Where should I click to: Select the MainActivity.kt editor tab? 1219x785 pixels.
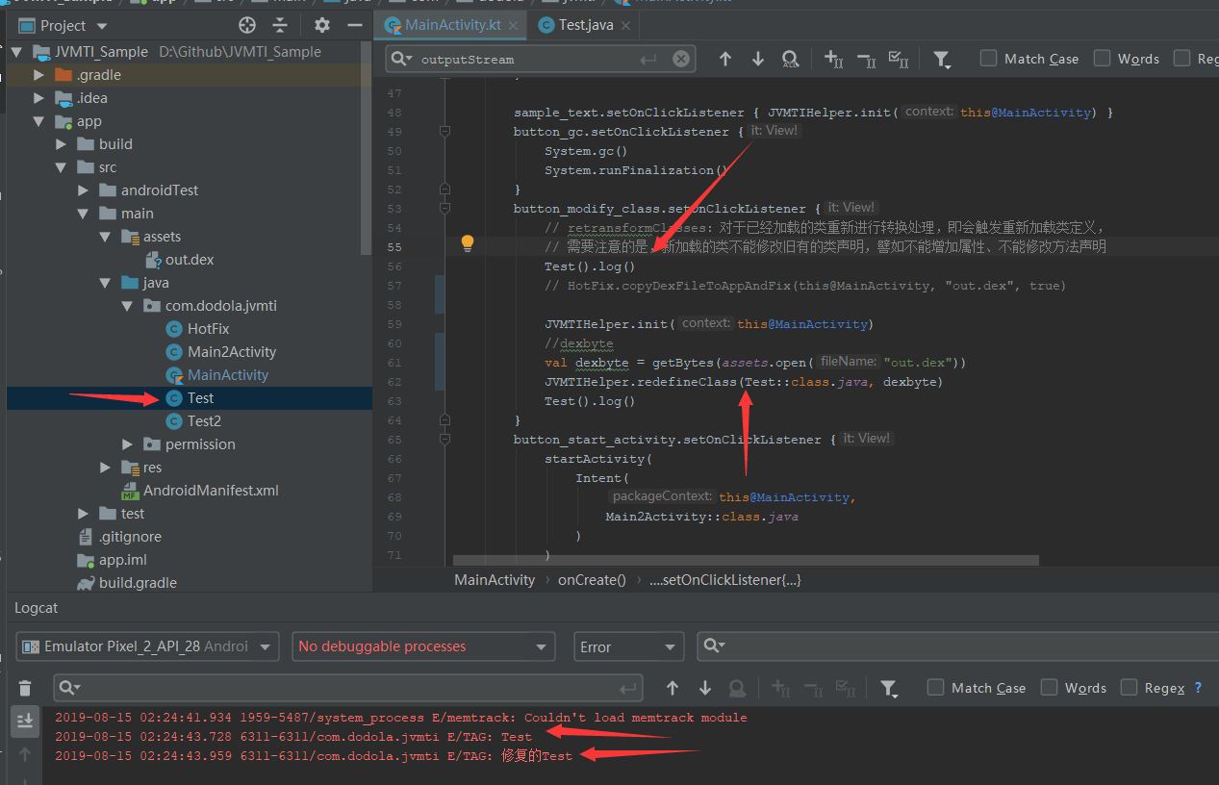tap(452, 25)
